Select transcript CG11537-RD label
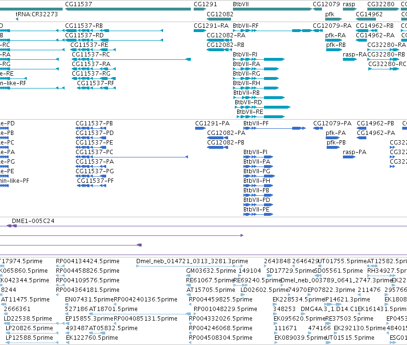This screenshot has height=345, width=407. click(x=84, y=35)
